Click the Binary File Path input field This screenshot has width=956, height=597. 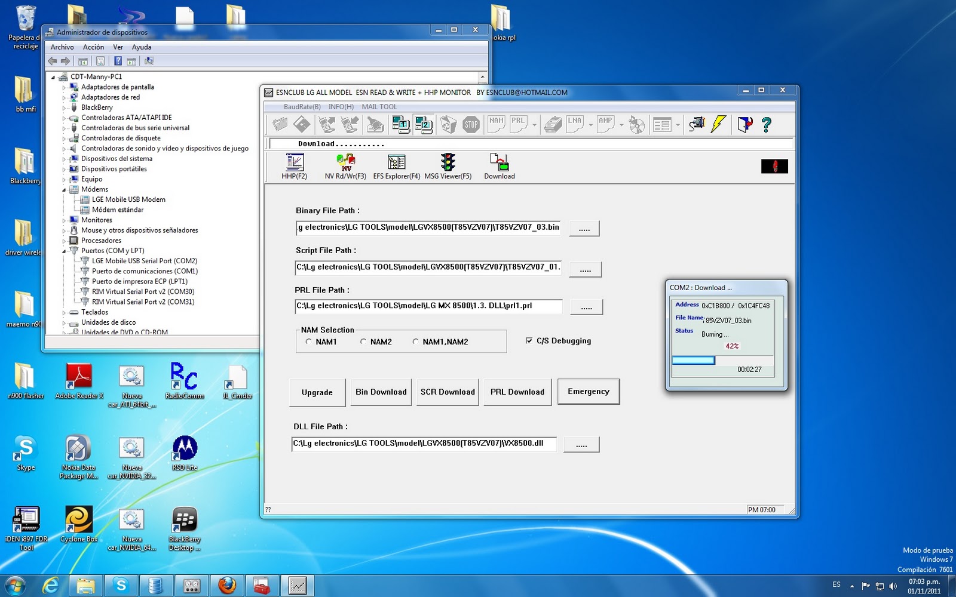(x=428, y=227)
